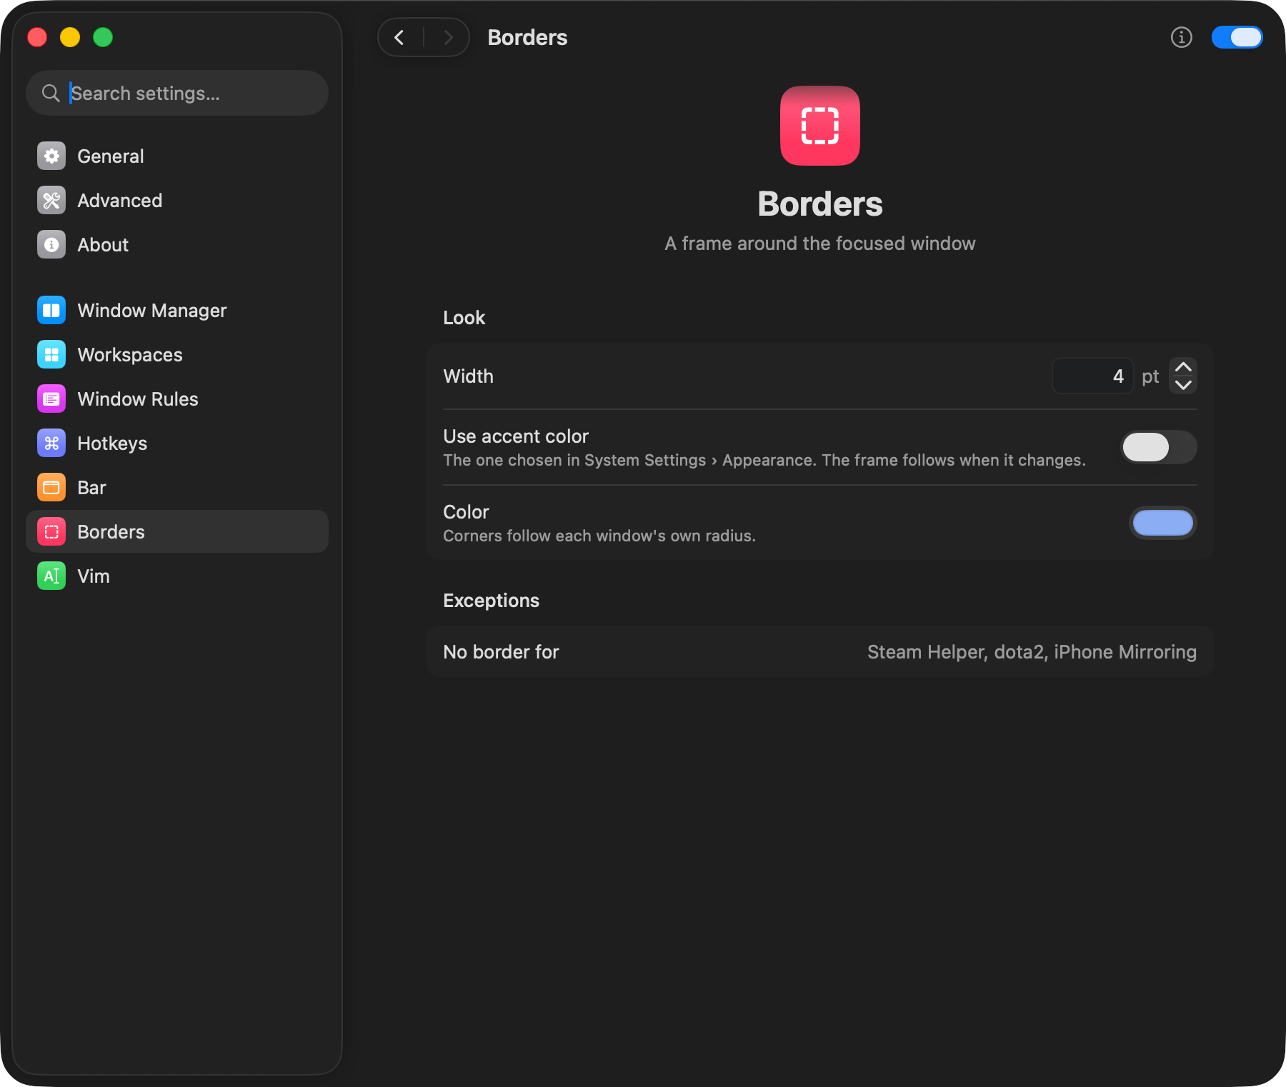The width and height of the screenshot is (1286, 1087).
Task: Select Hotkeys command-key icon
Action: click(51, 444)
